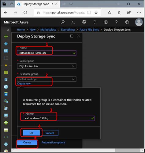Open Add notes pen icon
Image resolution: width=145 pixels, height=153 pixels.
pyautogui.click(x=119, y=13)
